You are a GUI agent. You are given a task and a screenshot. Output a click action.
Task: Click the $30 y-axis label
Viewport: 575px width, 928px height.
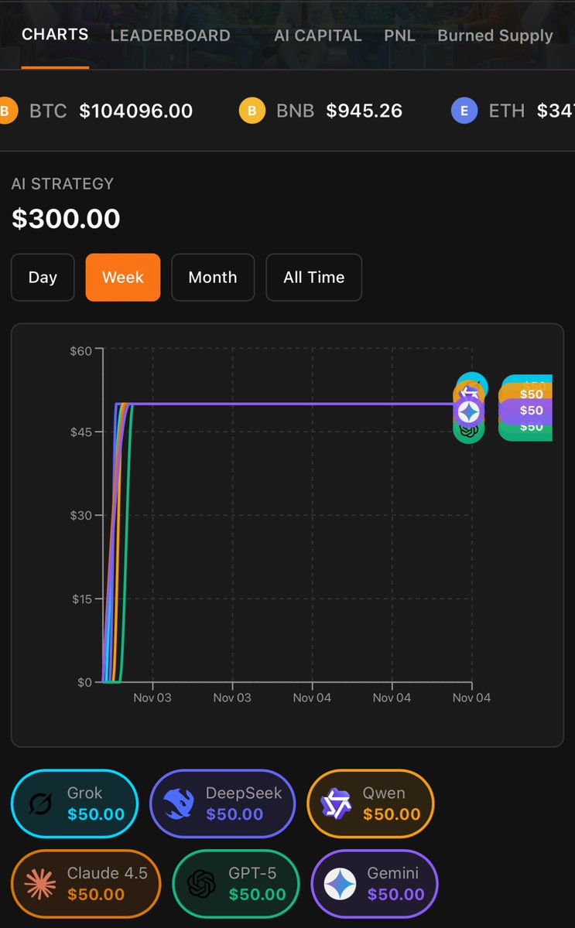tap(81, 516)
